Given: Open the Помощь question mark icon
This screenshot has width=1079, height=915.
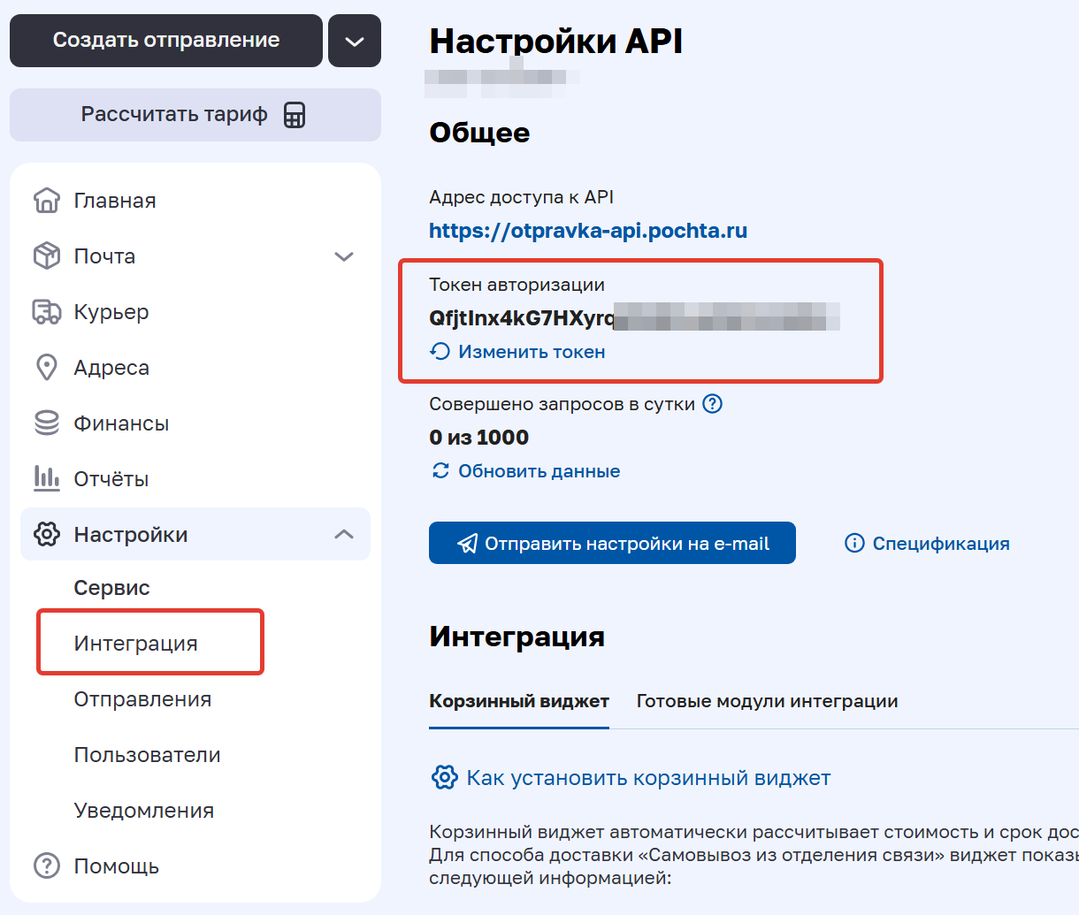Looking at the screenshot, I should (x=46, y=865).
